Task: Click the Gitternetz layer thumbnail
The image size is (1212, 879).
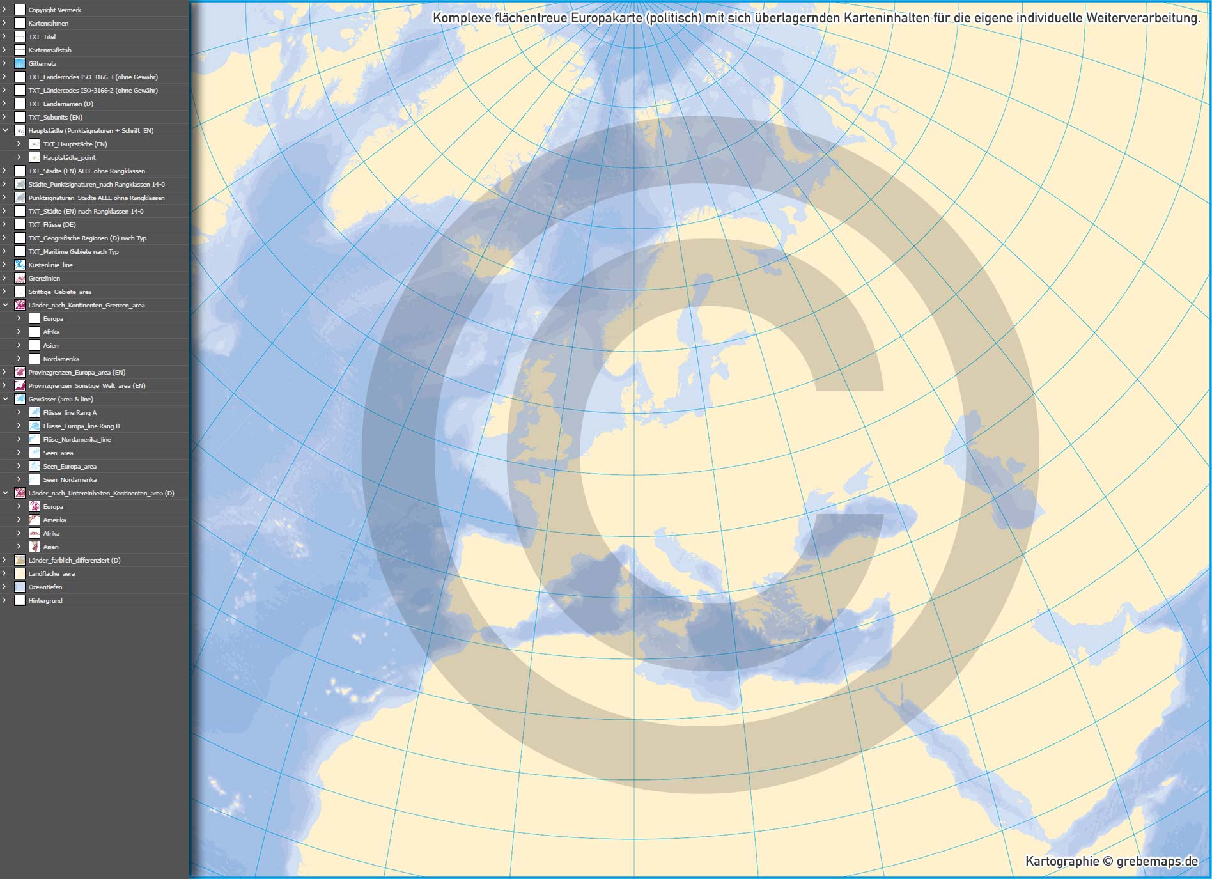Action: [20, 63]
